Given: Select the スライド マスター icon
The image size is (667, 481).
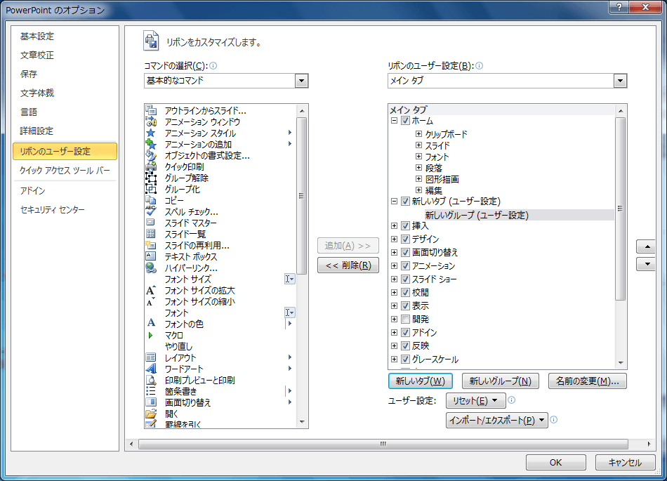Looking at the screenshot, I should coord(151,223).
